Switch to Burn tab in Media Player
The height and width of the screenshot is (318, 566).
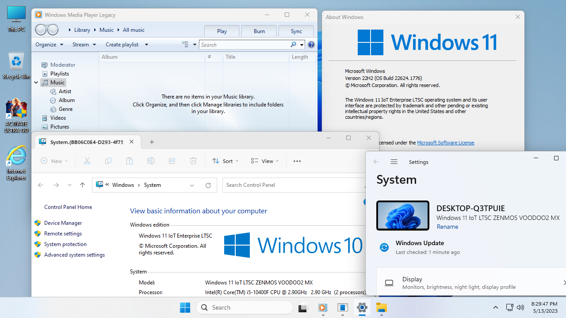(260, 31)
